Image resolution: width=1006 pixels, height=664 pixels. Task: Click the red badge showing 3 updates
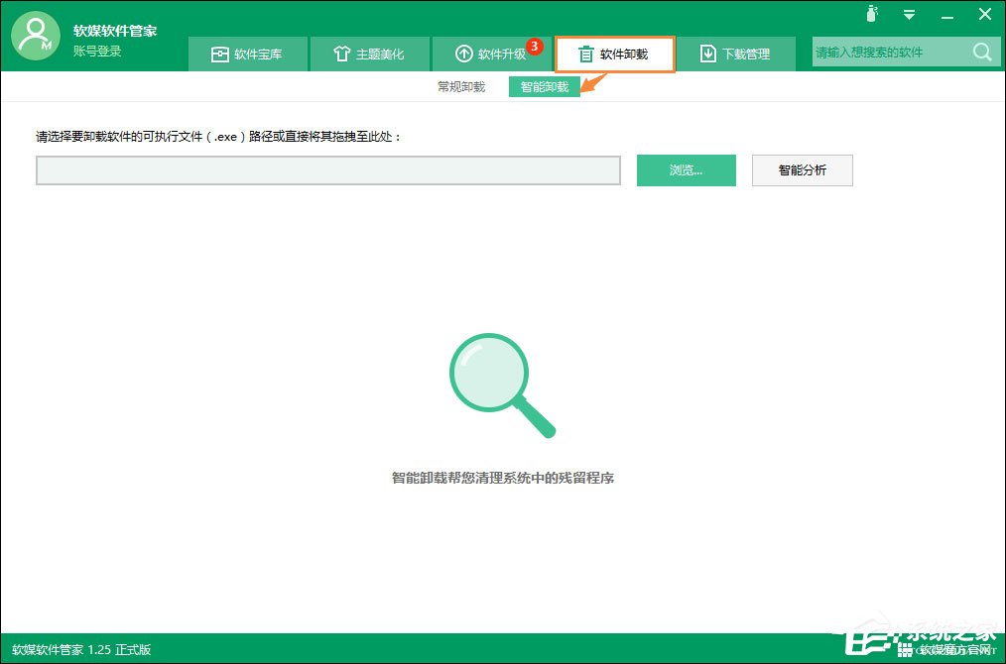[x=536, y=46]
